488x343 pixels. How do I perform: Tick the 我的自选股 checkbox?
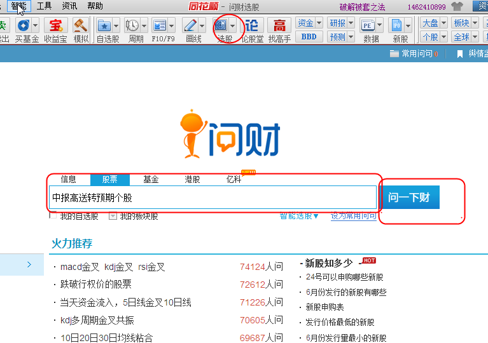[x=53, y=215]
